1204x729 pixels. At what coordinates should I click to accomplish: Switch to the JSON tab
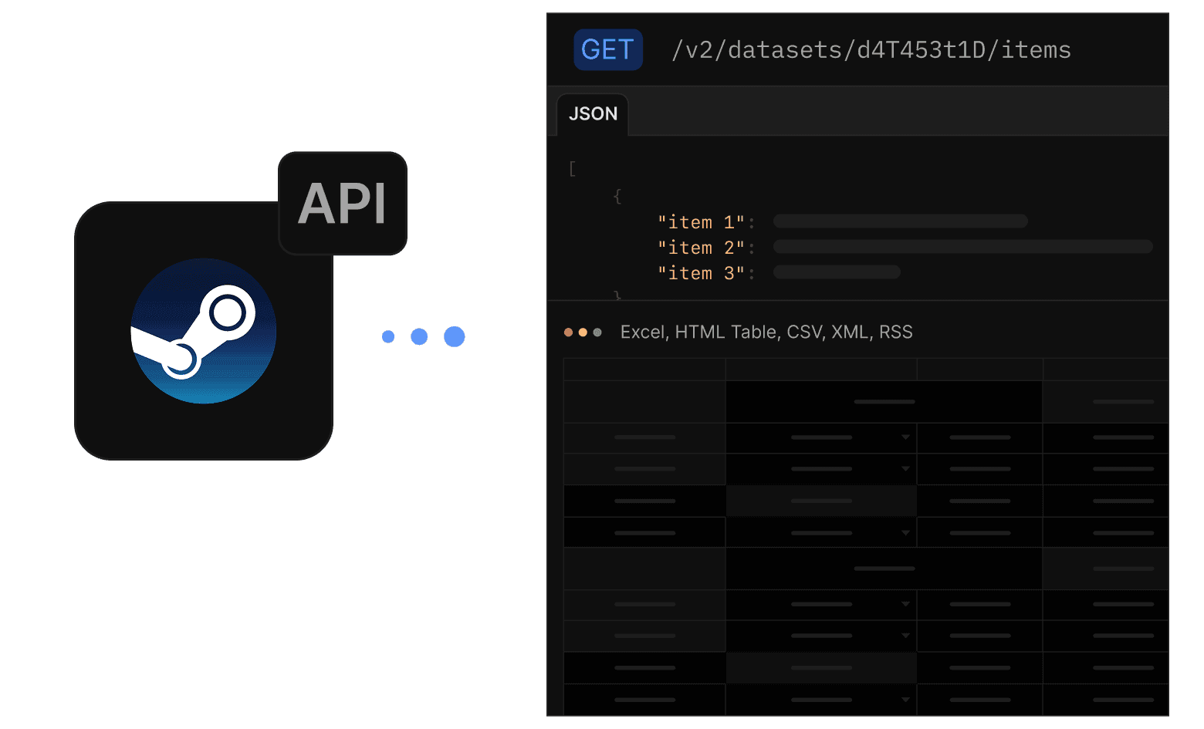click(x=593, y=114)
